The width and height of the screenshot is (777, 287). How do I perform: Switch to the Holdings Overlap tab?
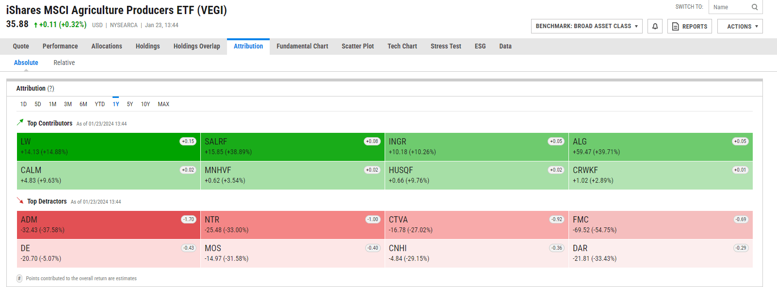(x=196, y=46)
